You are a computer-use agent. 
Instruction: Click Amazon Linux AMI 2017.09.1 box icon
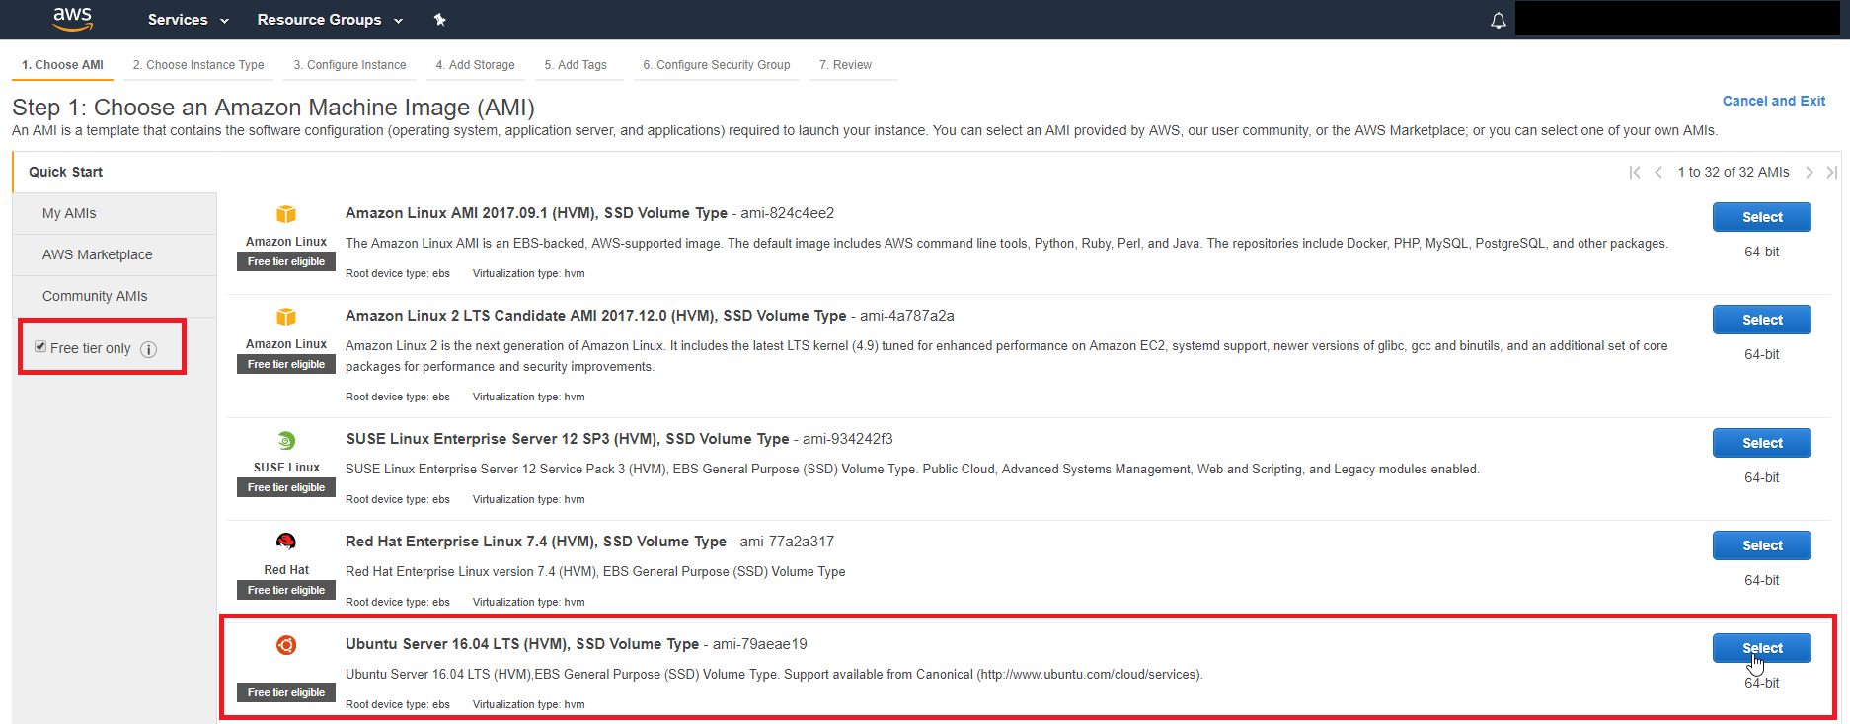[286, 214]
